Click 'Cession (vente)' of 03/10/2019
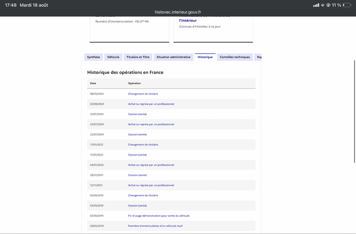This screenshot has height=234, width=356. pos(138,205)
